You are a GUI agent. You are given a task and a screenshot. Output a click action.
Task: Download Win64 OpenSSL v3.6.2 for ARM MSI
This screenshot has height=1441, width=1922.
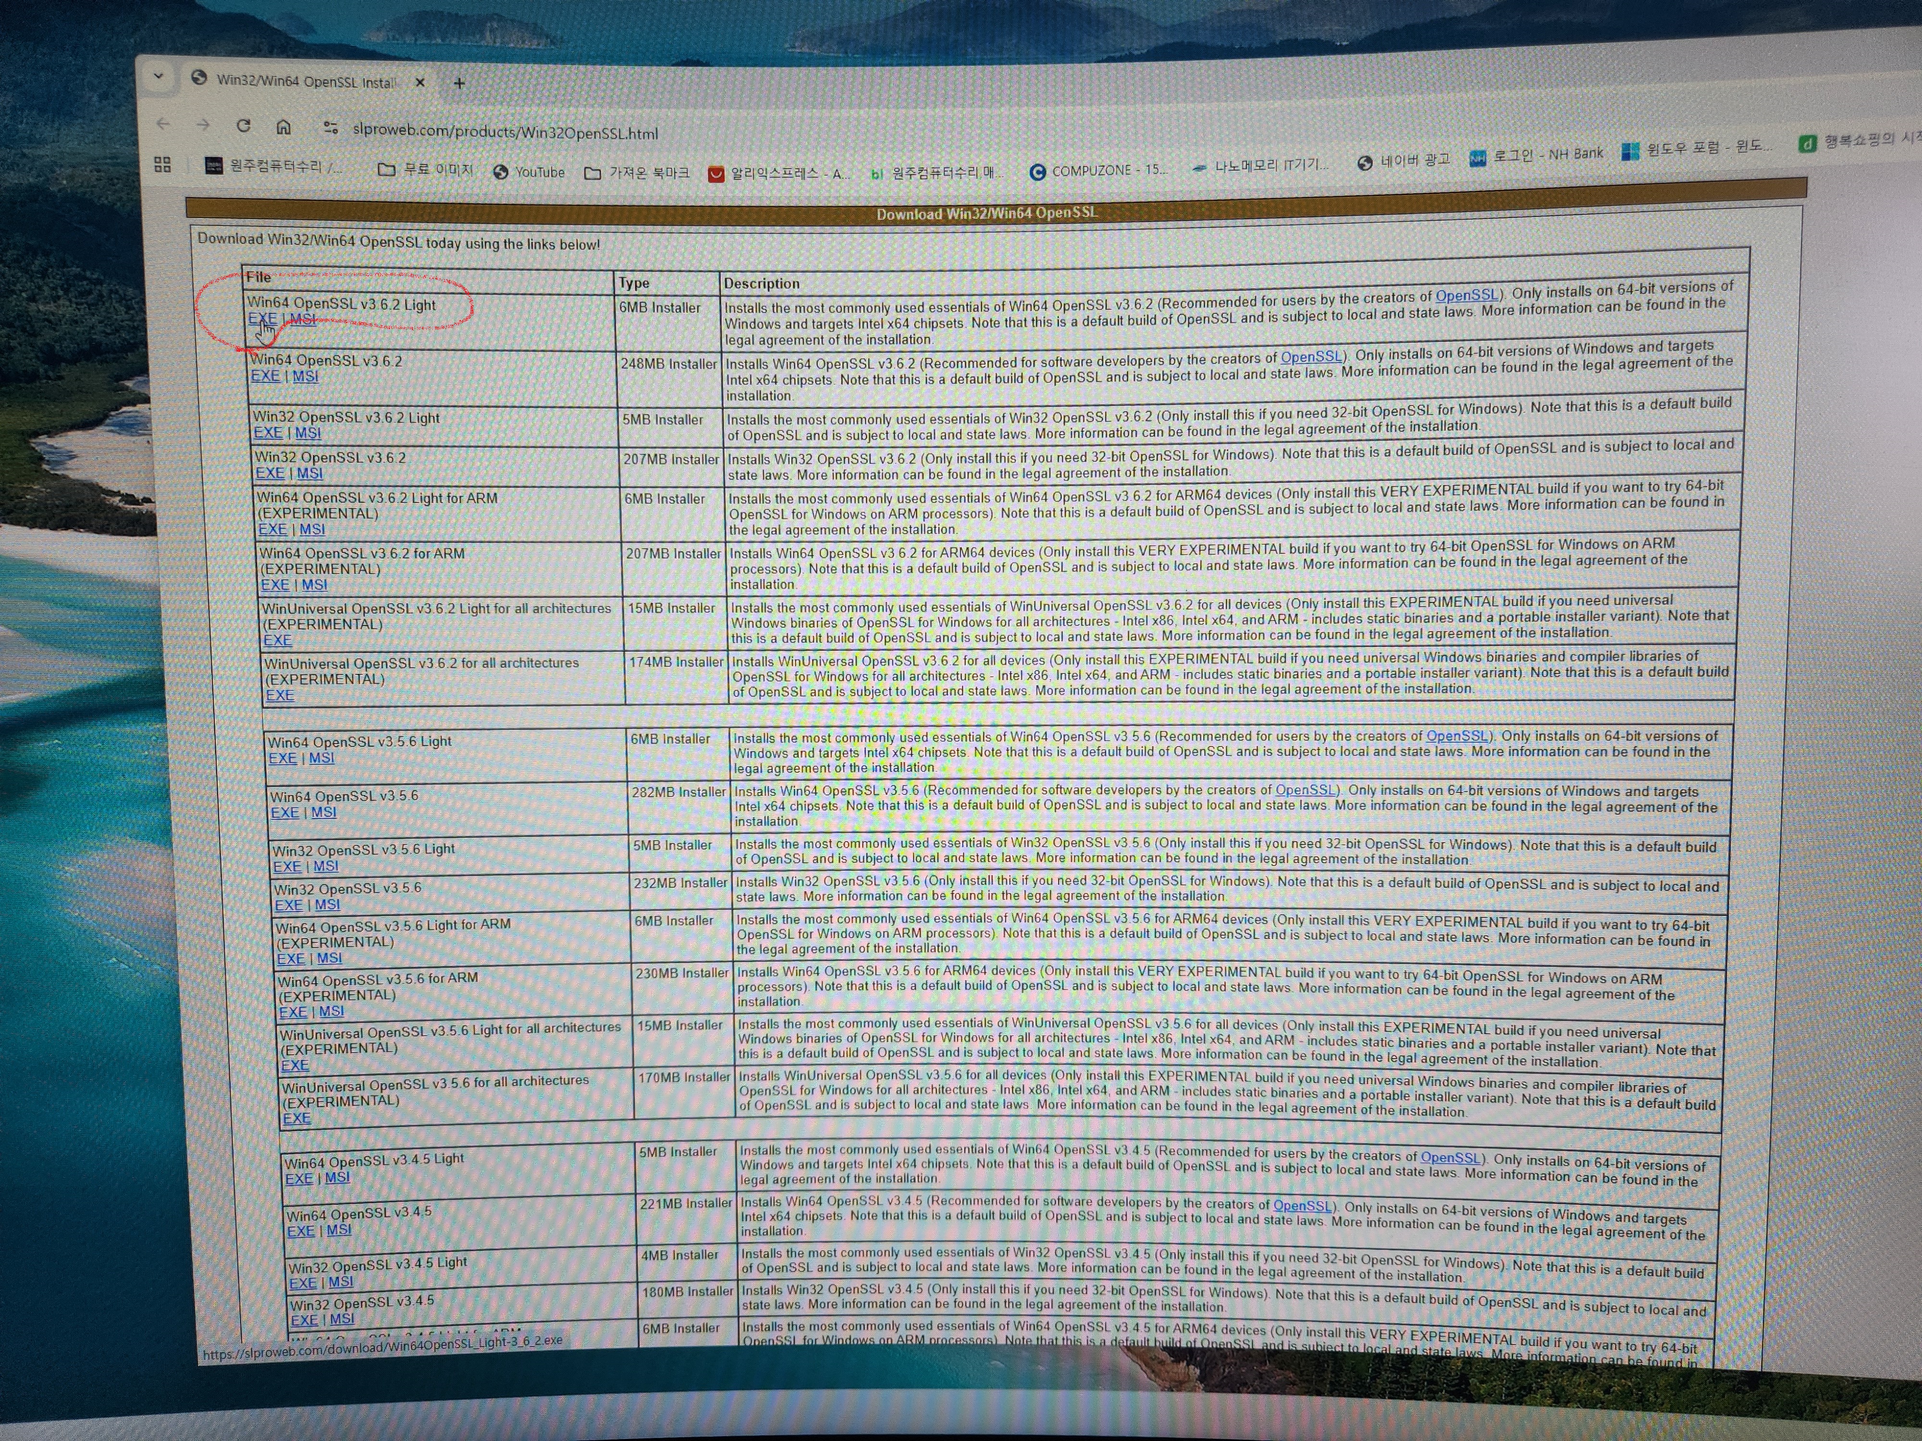(x=314, y=586)
